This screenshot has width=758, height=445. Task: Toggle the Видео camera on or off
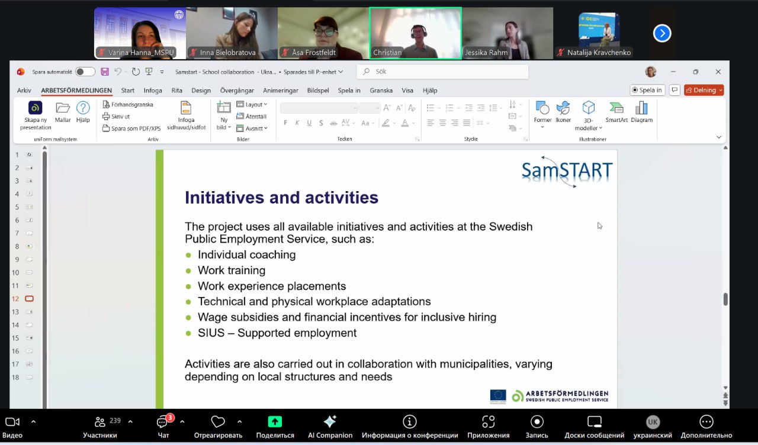tap(12, 421)
